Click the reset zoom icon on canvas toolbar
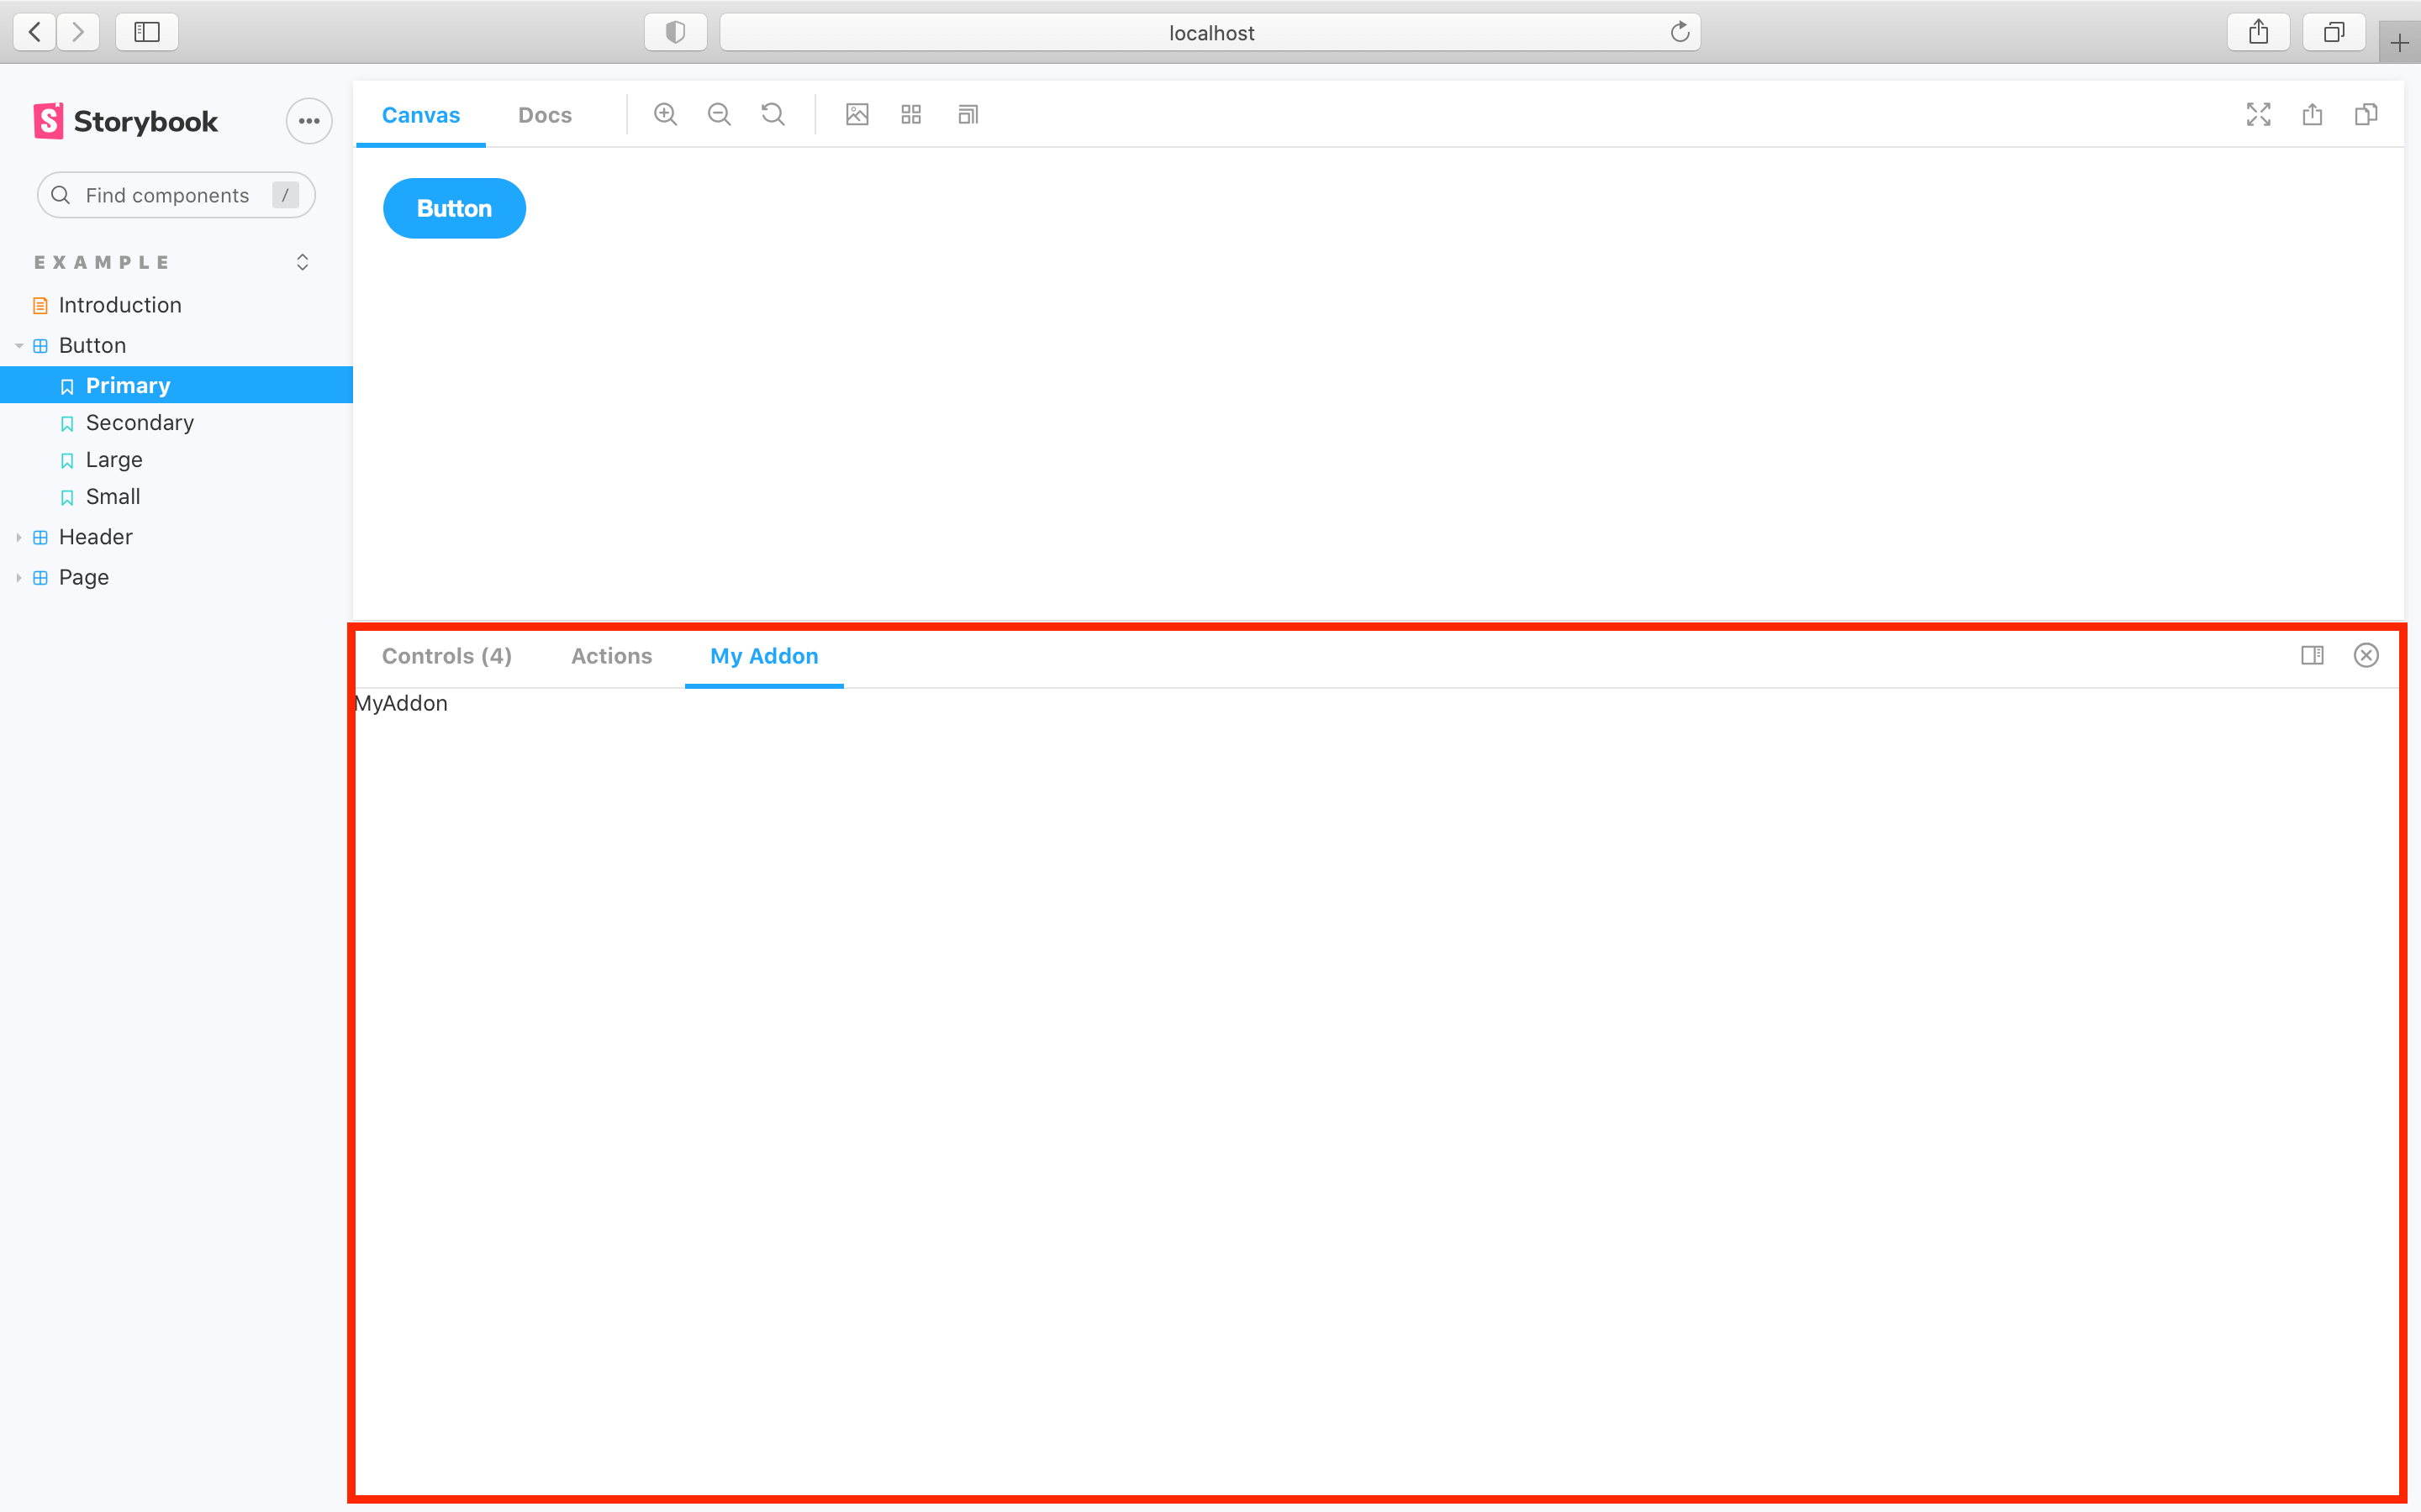This screenshot has width=2421, height=1512. coord(773,113)
